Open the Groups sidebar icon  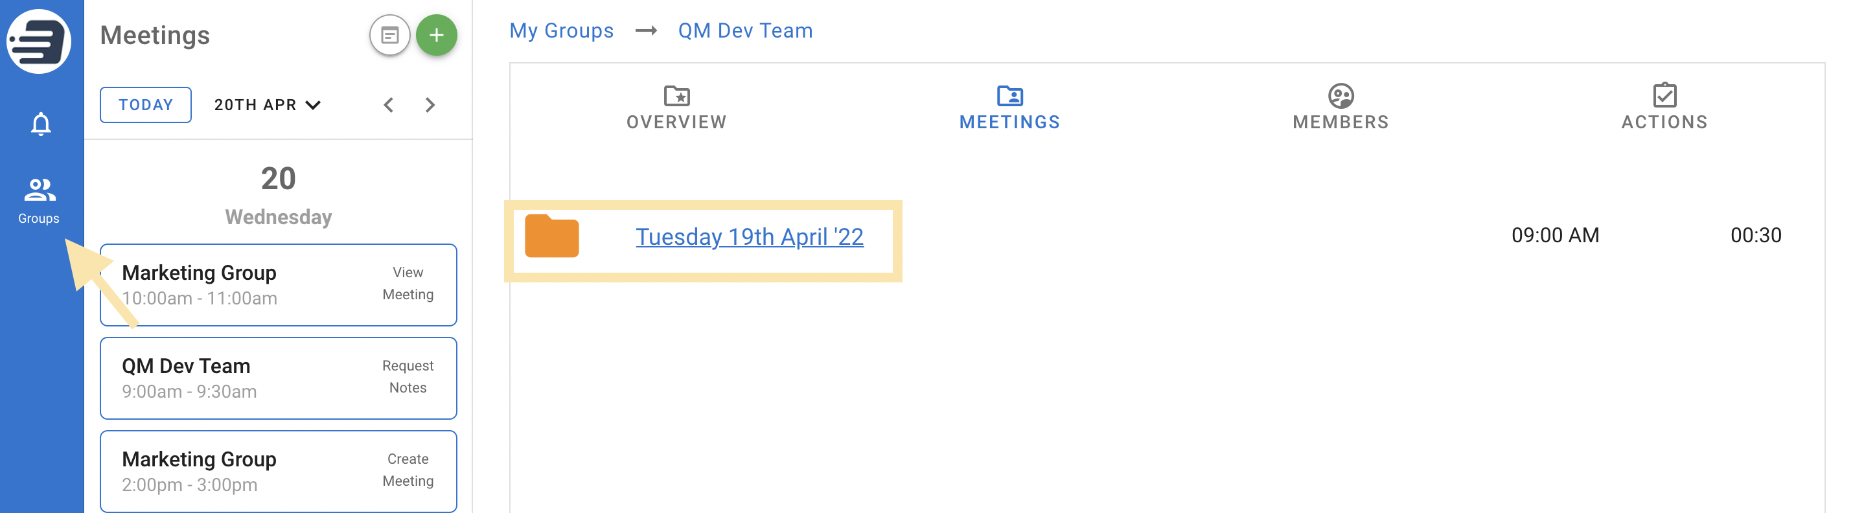[x=39, y=201]
